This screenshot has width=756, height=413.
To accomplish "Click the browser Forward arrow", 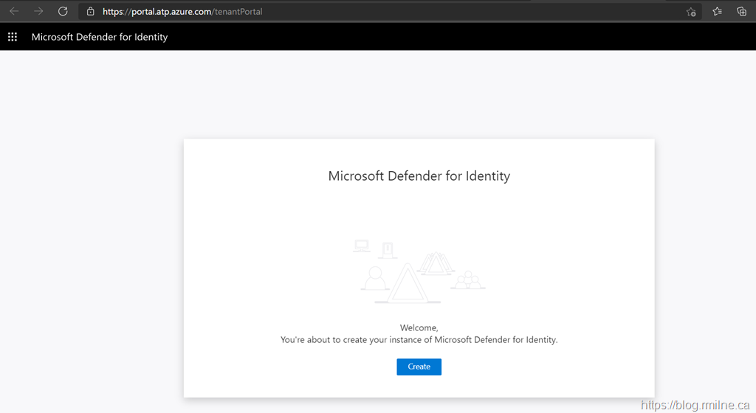I will click(38, 11).
